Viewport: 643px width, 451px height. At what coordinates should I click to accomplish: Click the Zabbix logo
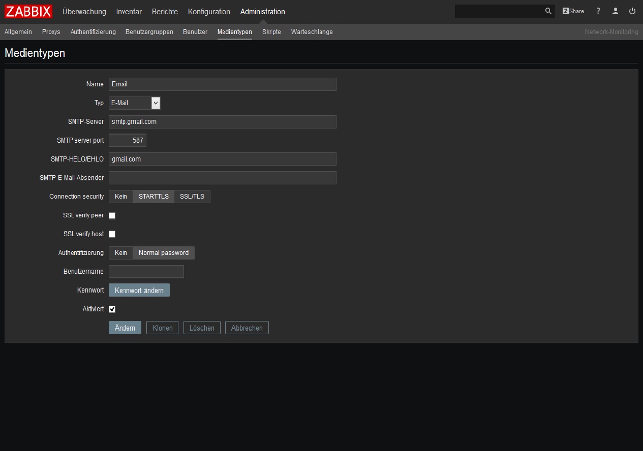(x=28, y=11)
